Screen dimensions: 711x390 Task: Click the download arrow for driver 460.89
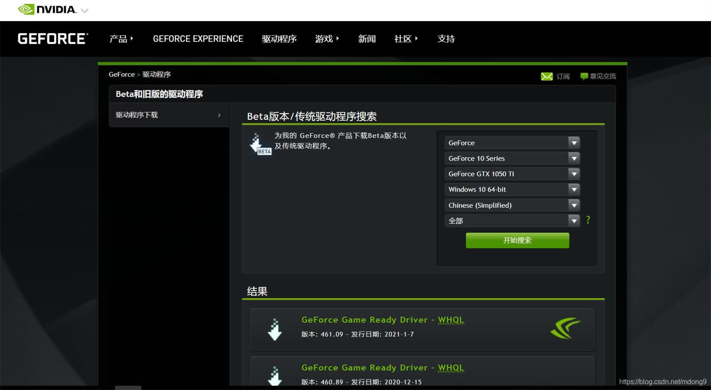click(x=275, y=376)
